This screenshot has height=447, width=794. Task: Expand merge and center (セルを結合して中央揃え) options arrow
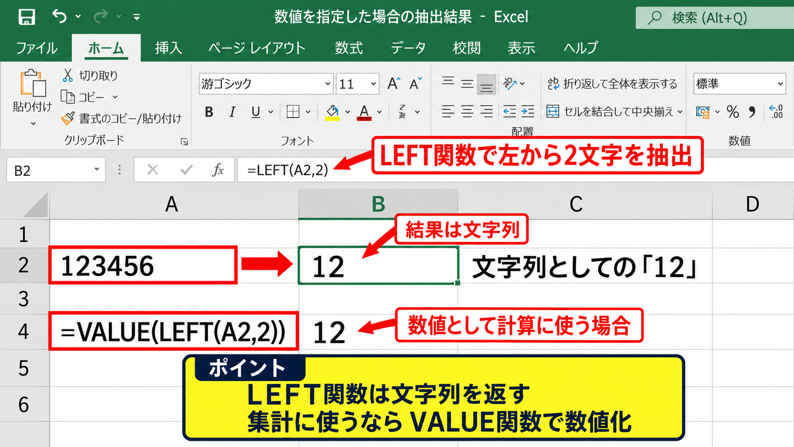[x=680, y=112]
